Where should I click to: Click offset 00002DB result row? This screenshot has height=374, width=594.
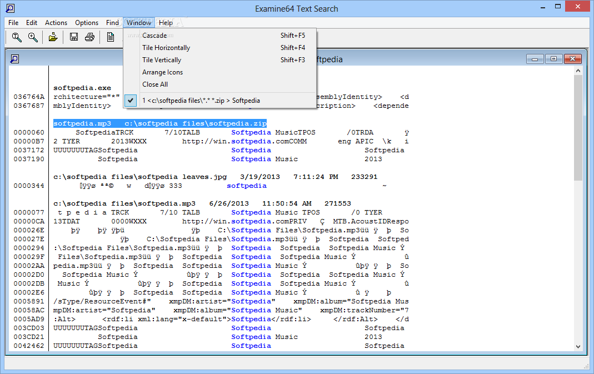pyautogui.click(x=29, y=283)
